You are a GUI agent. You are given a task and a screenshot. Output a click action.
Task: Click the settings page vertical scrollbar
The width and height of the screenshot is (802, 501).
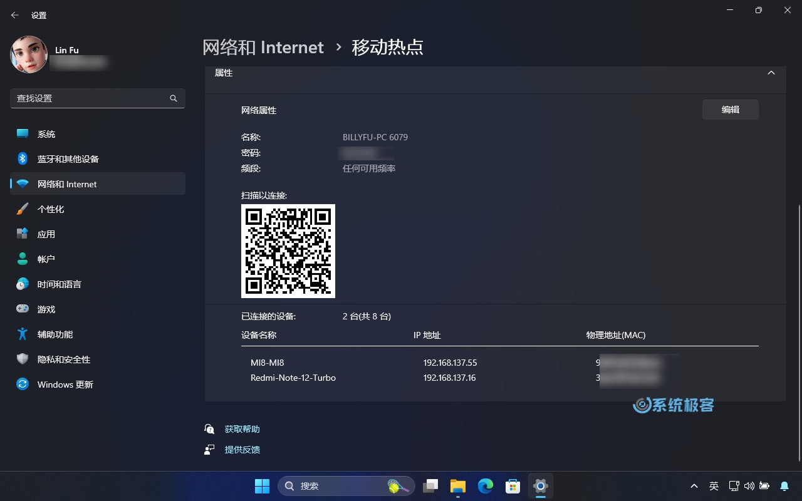tap(798, 332)
